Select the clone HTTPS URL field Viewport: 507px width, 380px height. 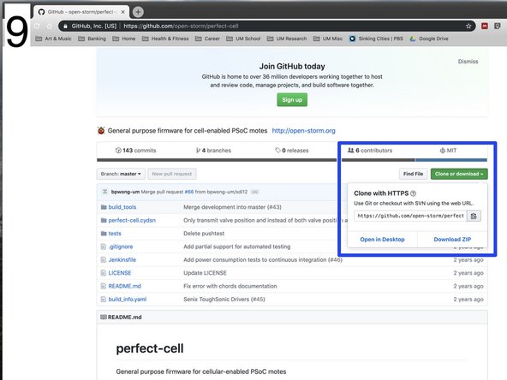[410, 216]
